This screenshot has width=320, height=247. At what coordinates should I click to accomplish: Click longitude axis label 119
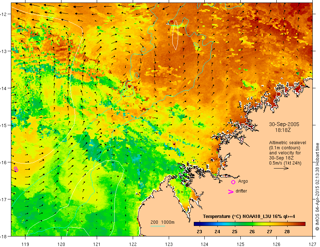point(25,244)
